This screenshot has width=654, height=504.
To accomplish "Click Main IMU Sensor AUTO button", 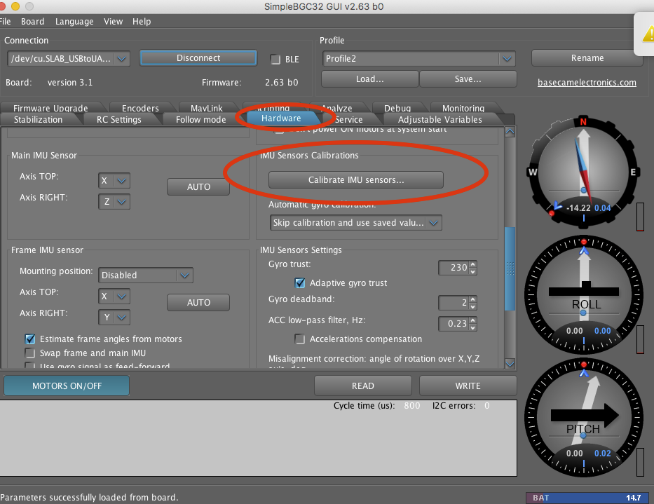I will 198,187.
